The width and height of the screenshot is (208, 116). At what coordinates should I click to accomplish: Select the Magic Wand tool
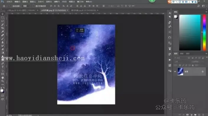point(3,25)
